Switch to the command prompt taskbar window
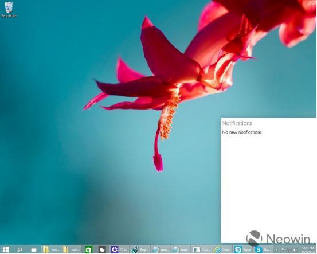 click(x=201, y=249)
